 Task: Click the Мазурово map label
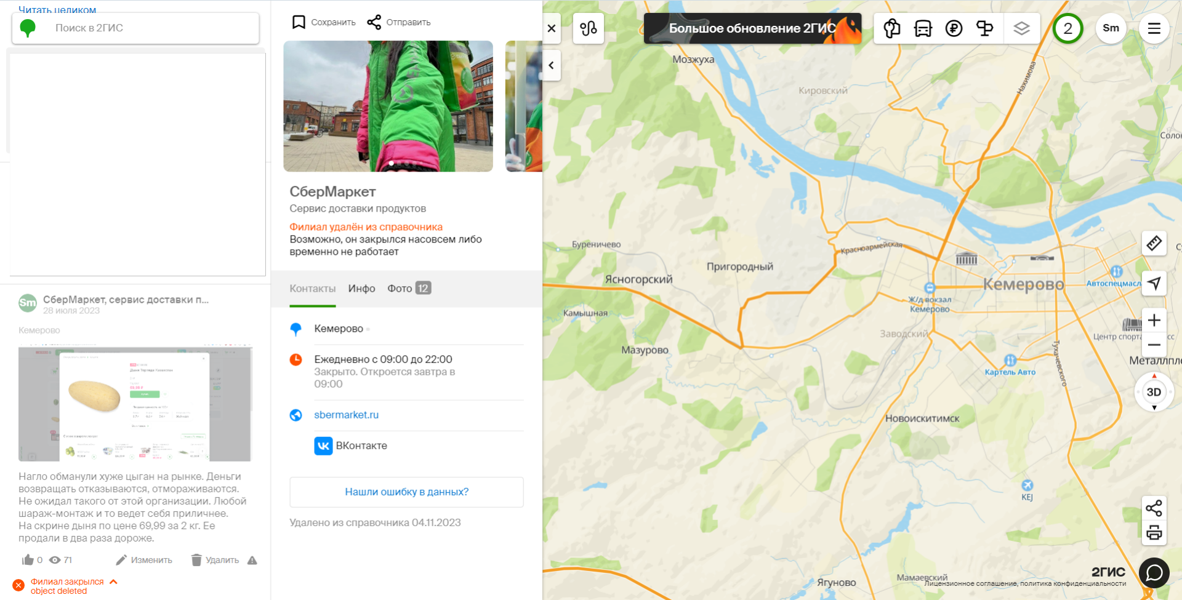click(x=645, y=350)
